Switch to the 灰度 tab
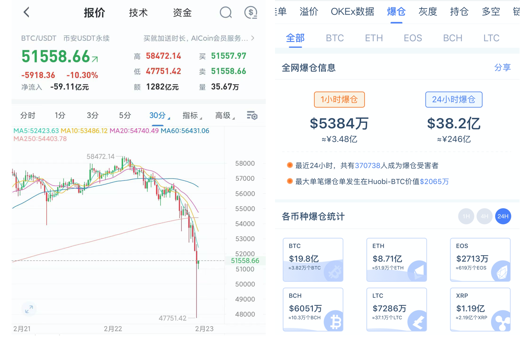This screenshot has width=530, height=343. (x=427, y=12)
